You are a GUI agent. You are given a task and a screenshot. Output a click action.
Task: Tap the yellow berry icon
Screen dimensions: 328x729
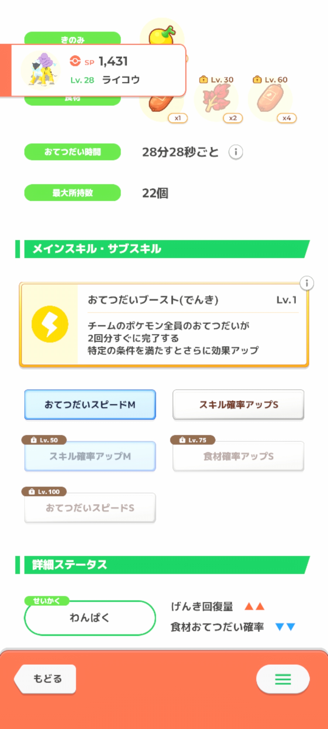pos(162,34)
